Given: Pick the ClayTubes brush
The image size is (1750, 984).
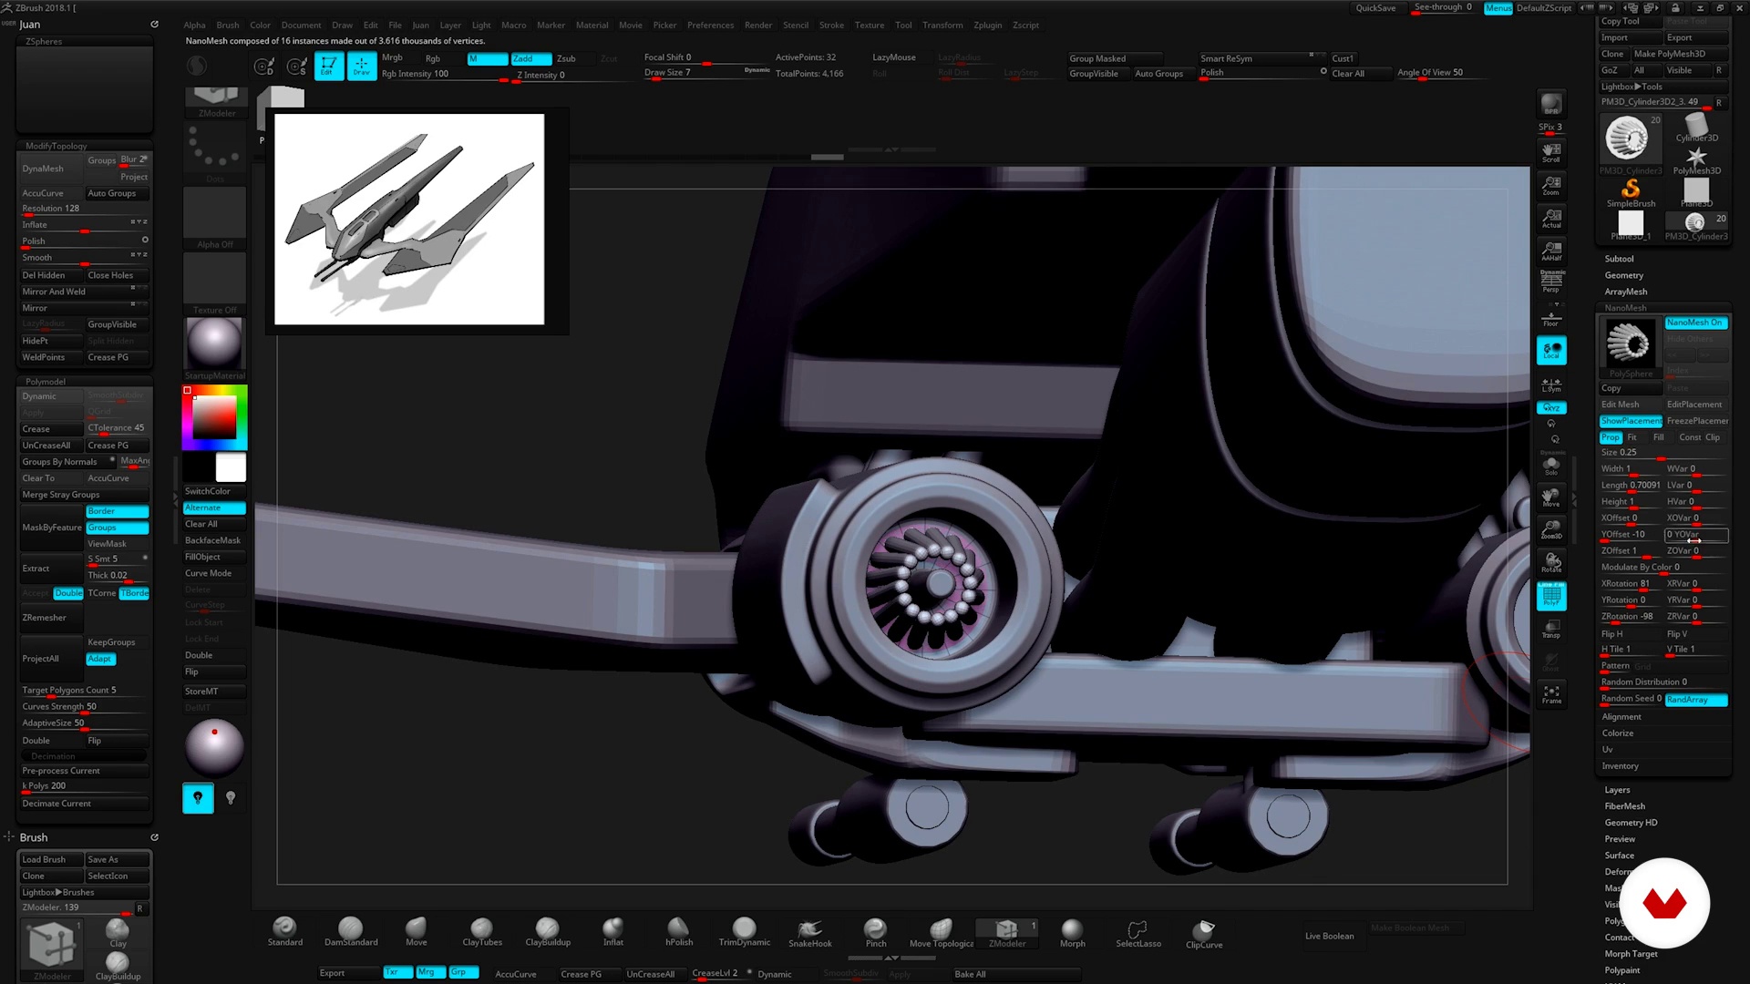Looking at the screenshot, I should pos(482,932).
